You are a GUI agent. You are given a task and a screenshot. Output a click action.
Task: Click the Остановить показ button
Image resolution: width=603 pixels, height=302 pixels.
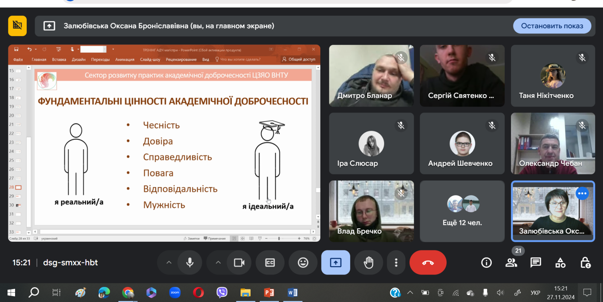552,26
